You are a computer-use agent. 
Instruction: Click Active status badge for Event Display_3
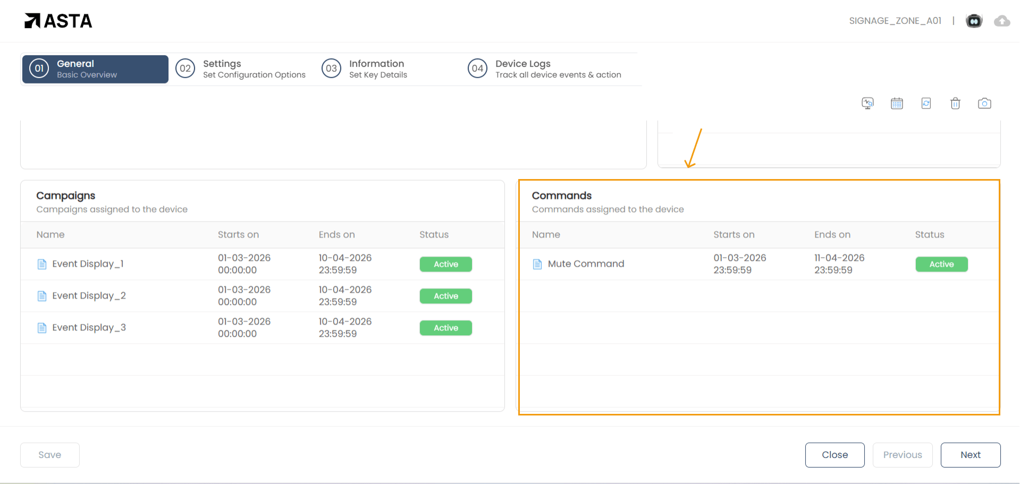(x=445, y=328)
